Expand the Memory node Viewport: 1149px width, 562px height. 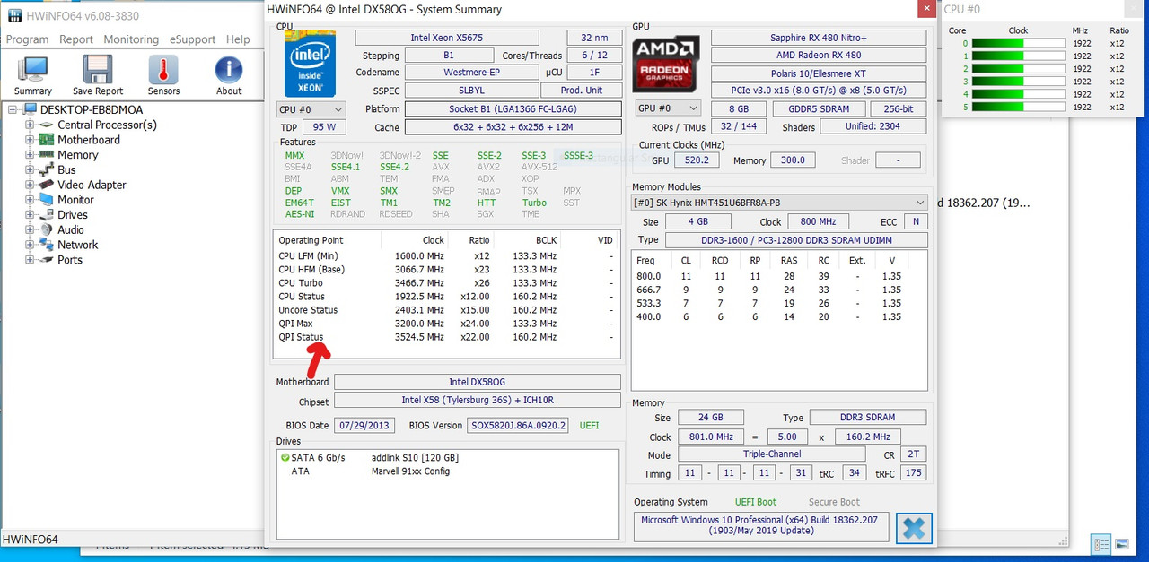point(30,155)
